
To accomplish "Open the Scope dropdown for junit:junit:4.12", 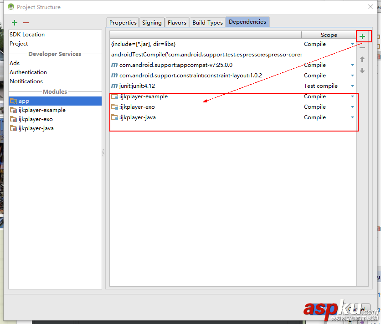I will [x=352, y=86].
